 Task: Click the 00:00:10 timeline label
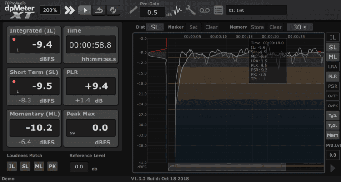[x=218, y=37]
